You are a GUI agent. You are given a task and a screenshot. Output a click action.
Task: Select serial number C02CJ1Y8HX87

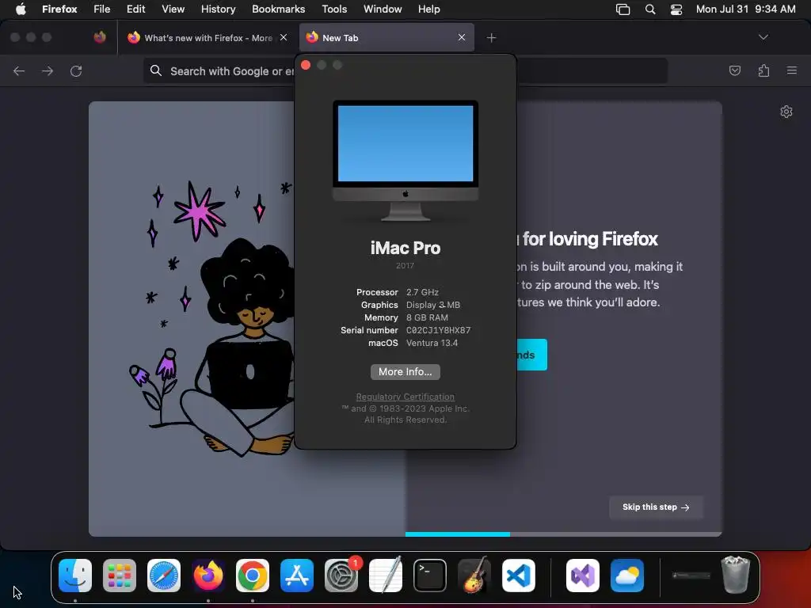(x=438, y=330)
